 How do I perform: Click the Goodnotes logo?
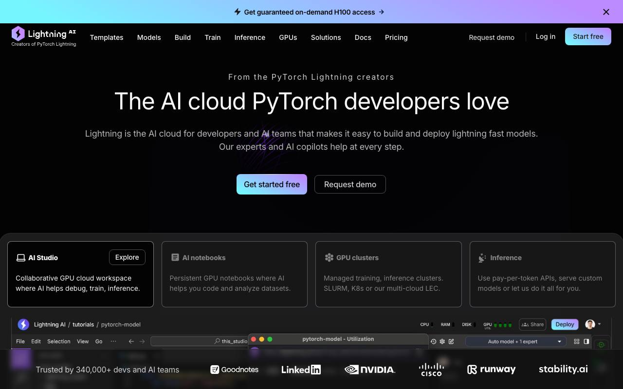235,370
